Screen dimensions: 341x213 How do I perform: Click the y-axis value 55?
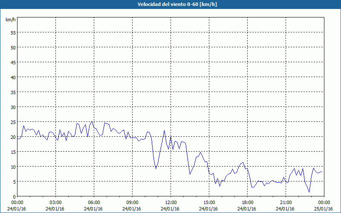click(x=13, y=33)
